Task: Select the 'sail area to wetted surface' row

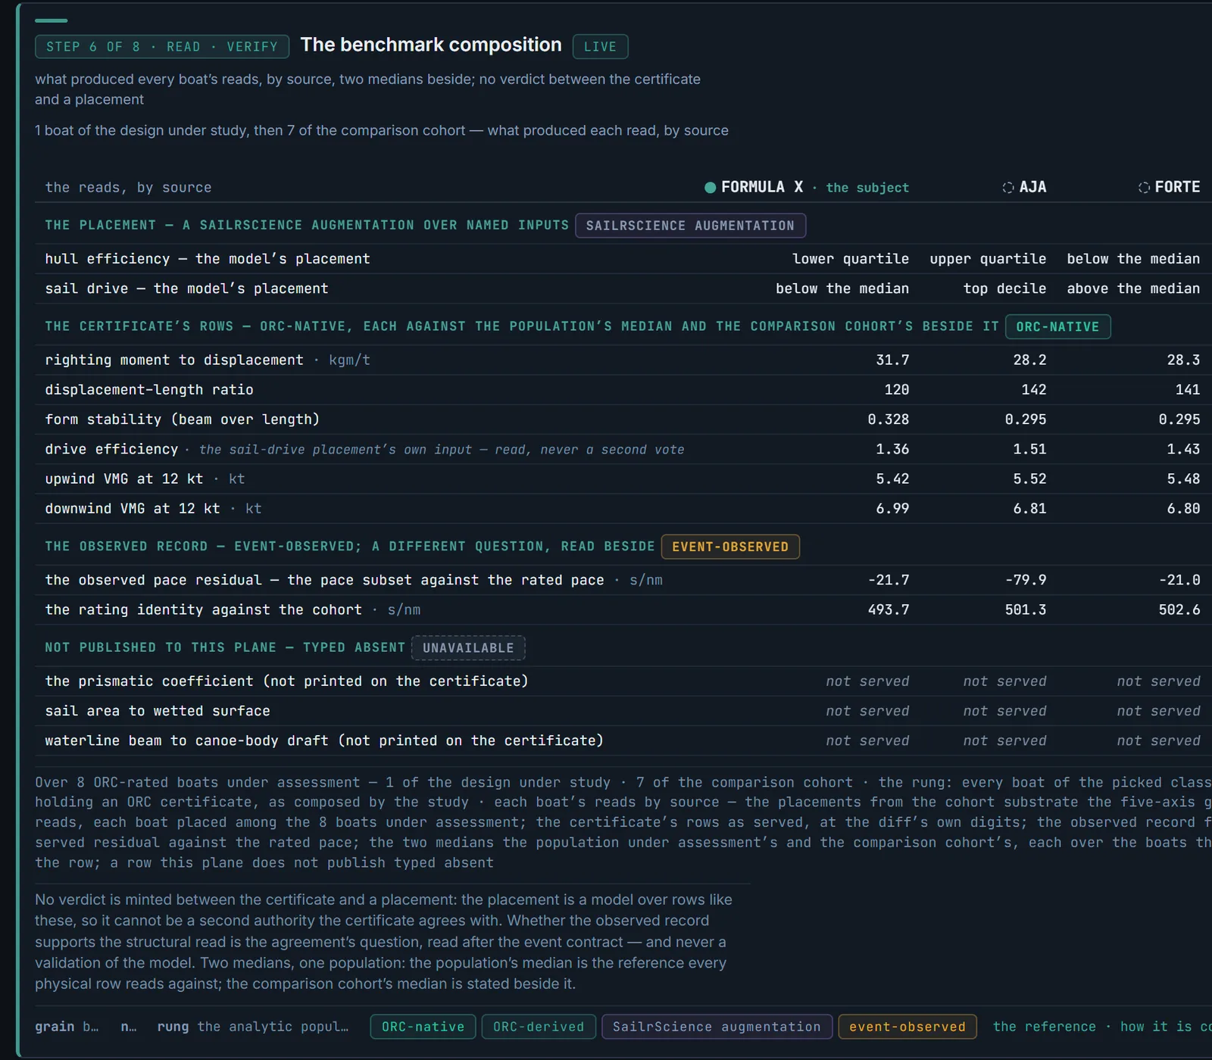Action: tap(623, 711)
